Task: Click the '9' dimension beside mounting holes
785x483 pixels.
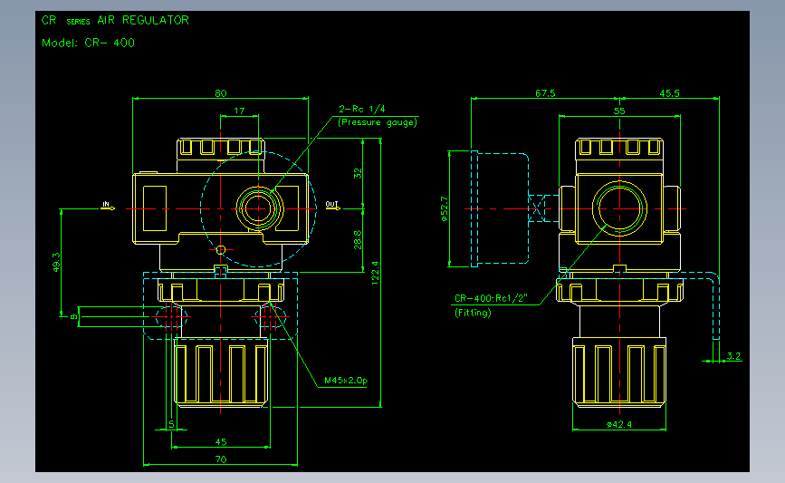Action: pos(73,316)
